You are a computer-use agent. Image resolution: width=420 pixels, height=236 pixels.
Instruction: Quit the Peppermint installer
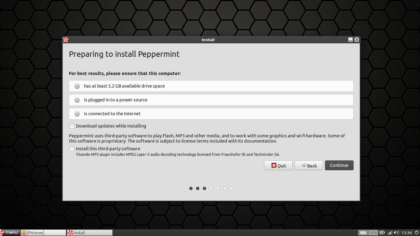pyautogui.click(x=278, y=165)
